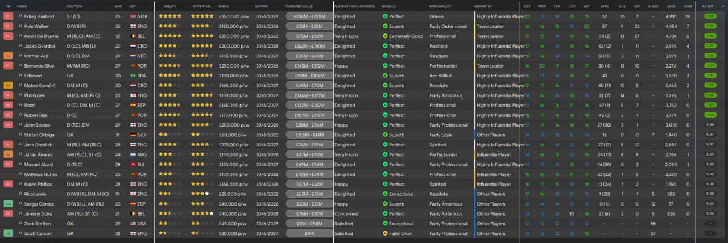
Task: Click Scott Carson's £14K transfer value
Action: pyautogui.click(x=309, y=233)
